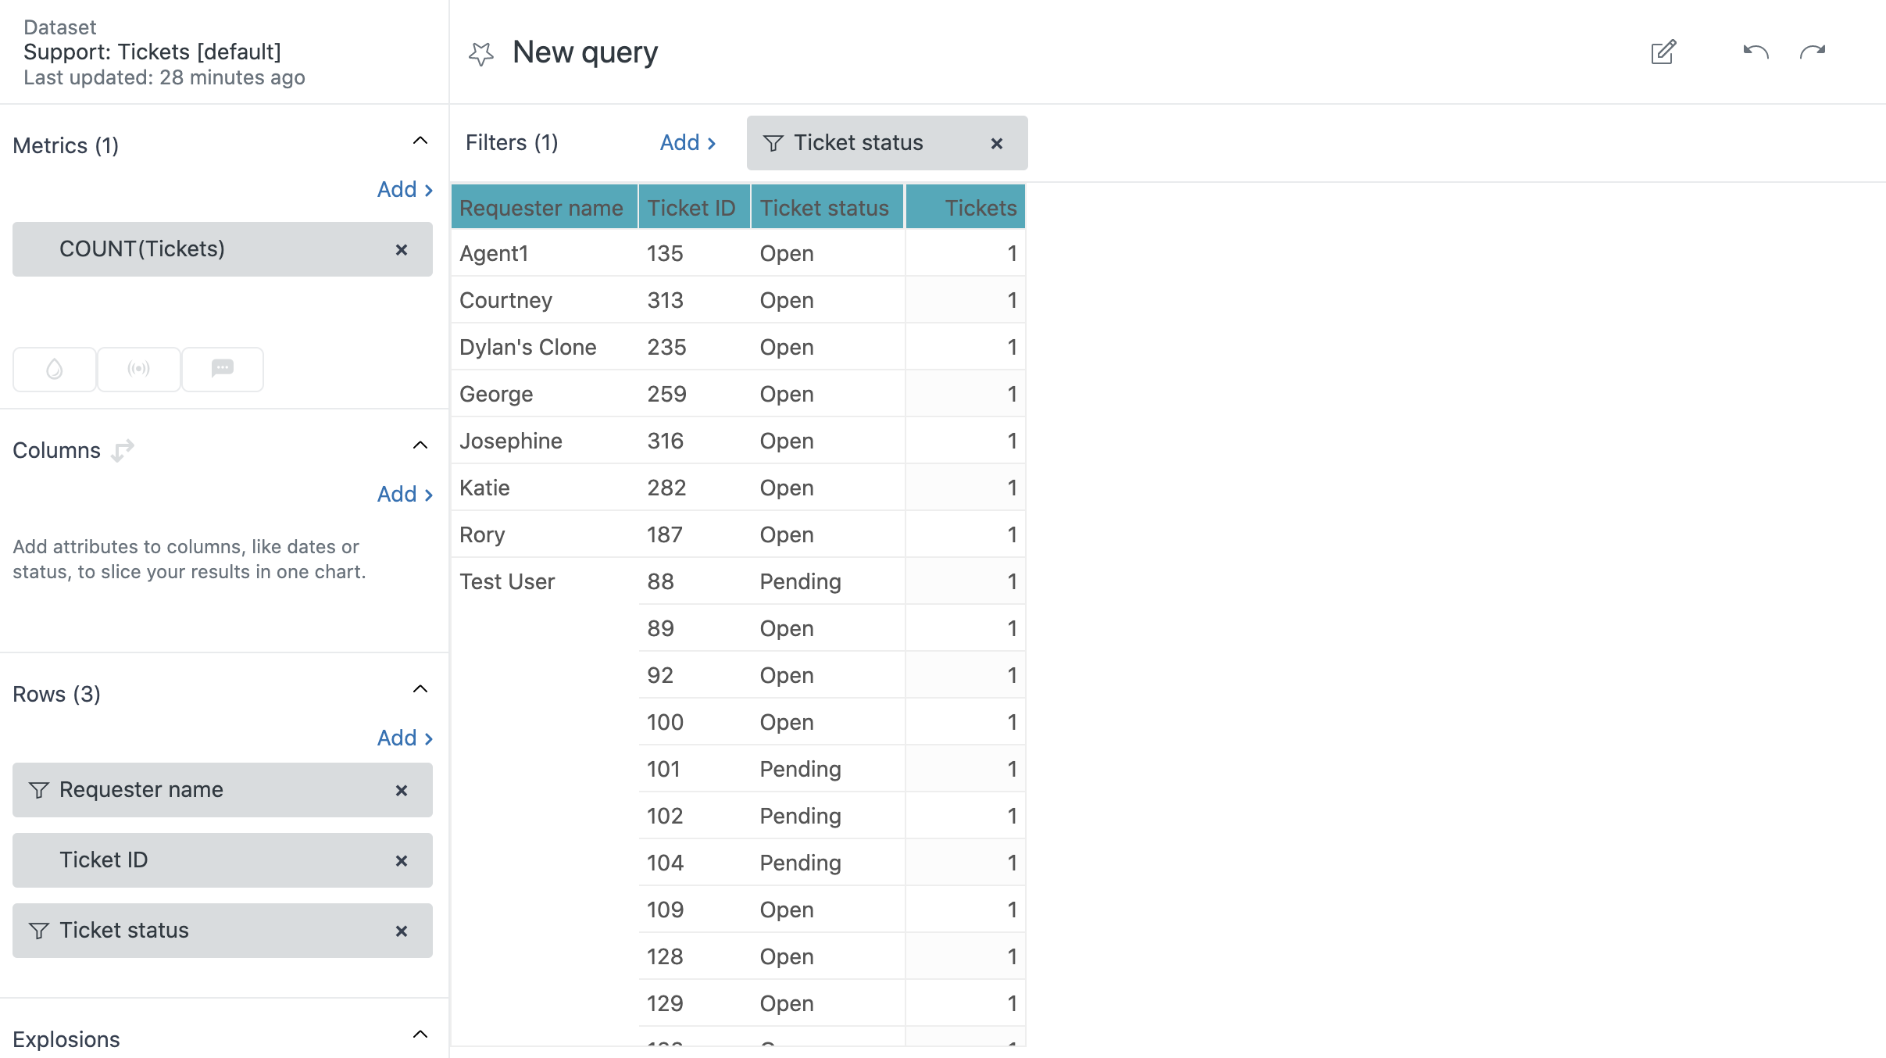
Task: Click ticket ID 135 cell
Action: [x=695, y=253]
